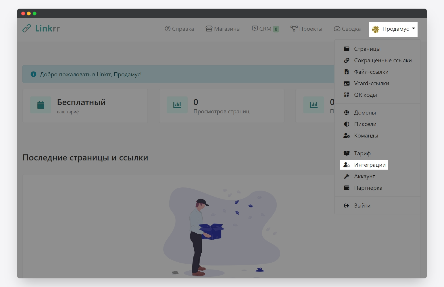This screenshot has height=287, width=444.
Task: Click the globe icon next to Домены
Action: [347, 113]
